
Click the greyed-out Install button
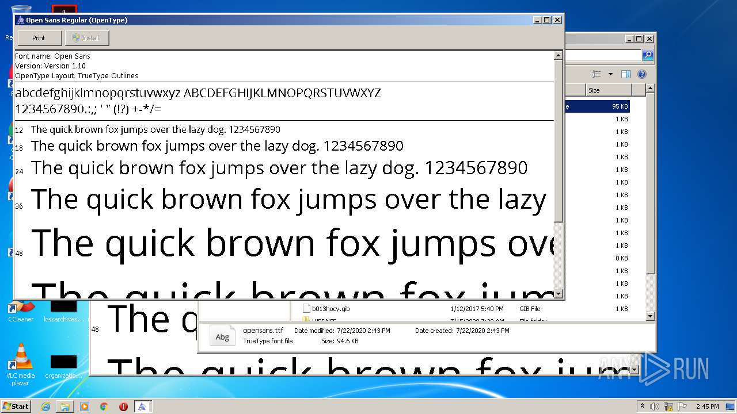click(87, 38)
